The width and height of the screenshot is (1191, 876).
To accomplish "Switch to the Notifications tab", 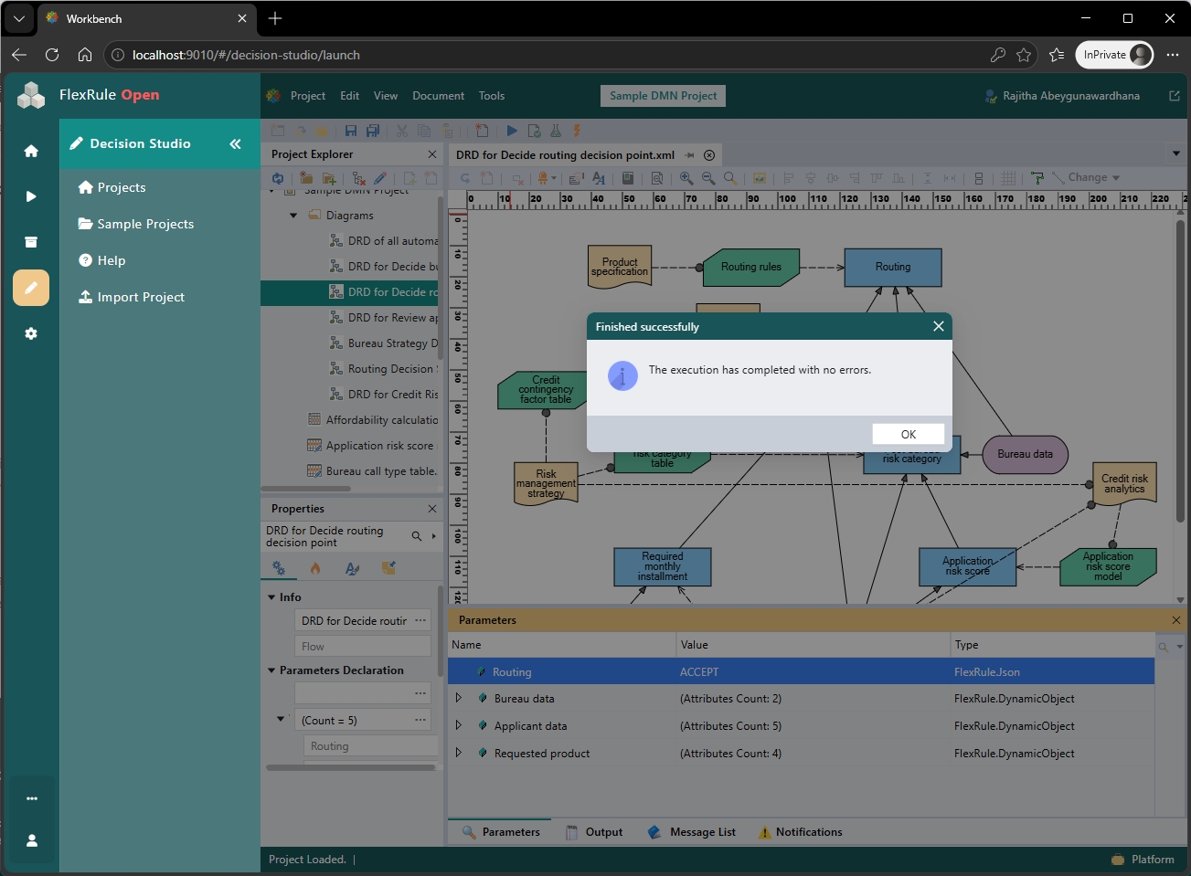I will pyautogui.click(x=801, y=832).
